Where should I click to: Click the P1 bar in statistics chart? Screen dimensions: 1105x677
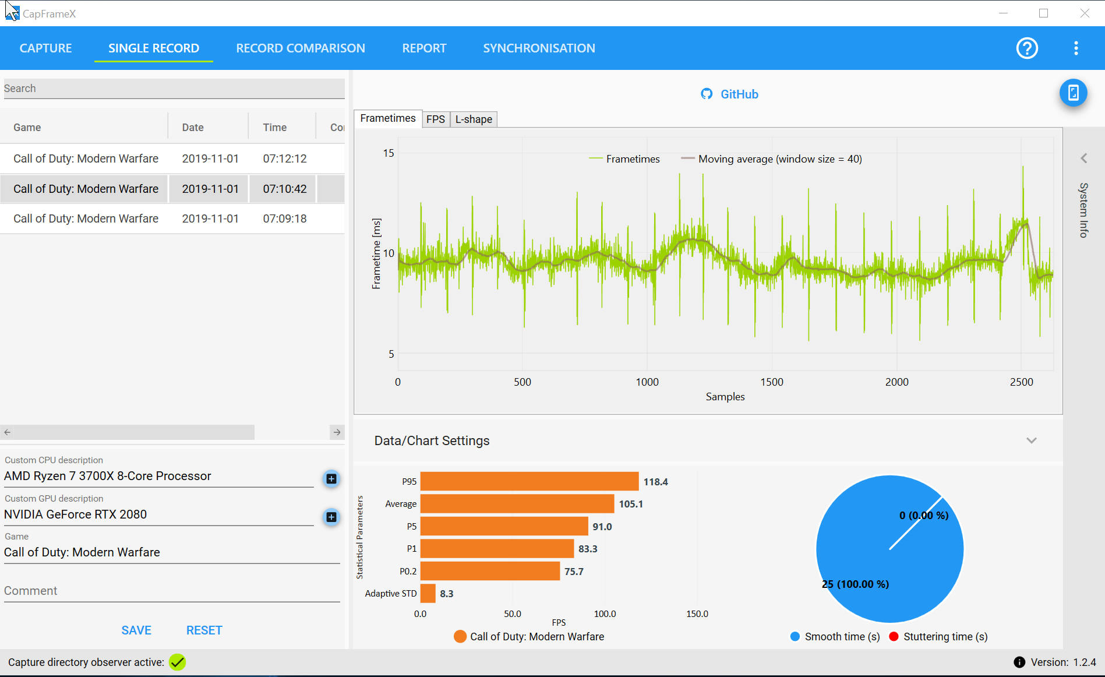497,549
